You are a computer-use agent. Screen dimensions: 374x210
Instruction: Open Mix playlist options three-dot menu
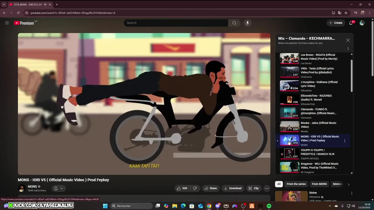[348, 49]
